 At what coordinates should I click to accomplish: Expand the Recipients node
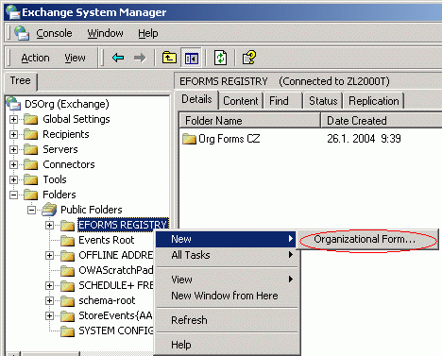13,134
